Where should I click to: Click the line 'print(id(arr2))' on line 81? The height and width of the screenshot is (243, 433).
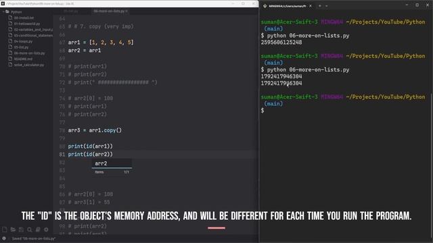[90, 155]
